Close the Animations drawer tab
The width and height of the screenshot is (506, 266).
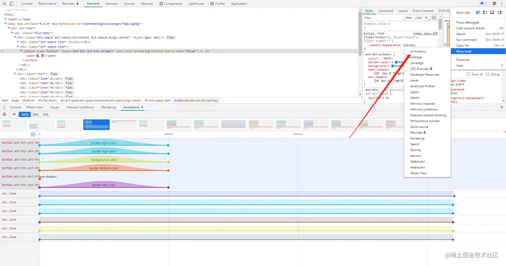[x=142, y=107]
